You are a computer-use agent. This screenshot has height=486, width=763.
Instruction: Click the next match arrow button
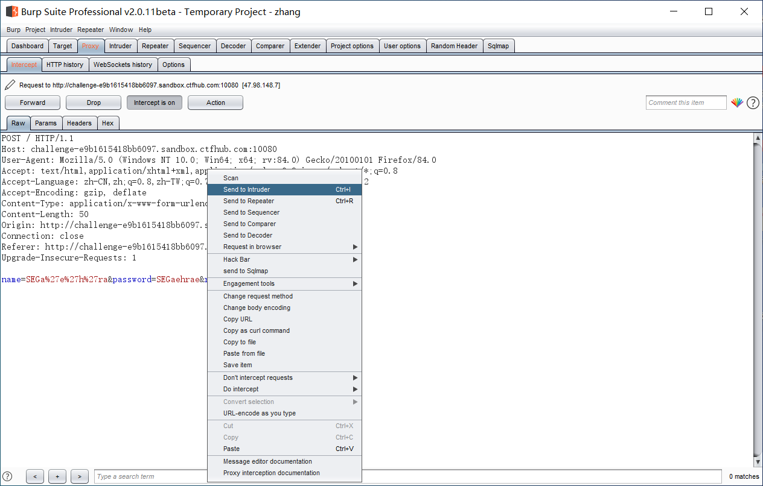tap(80, 476)
